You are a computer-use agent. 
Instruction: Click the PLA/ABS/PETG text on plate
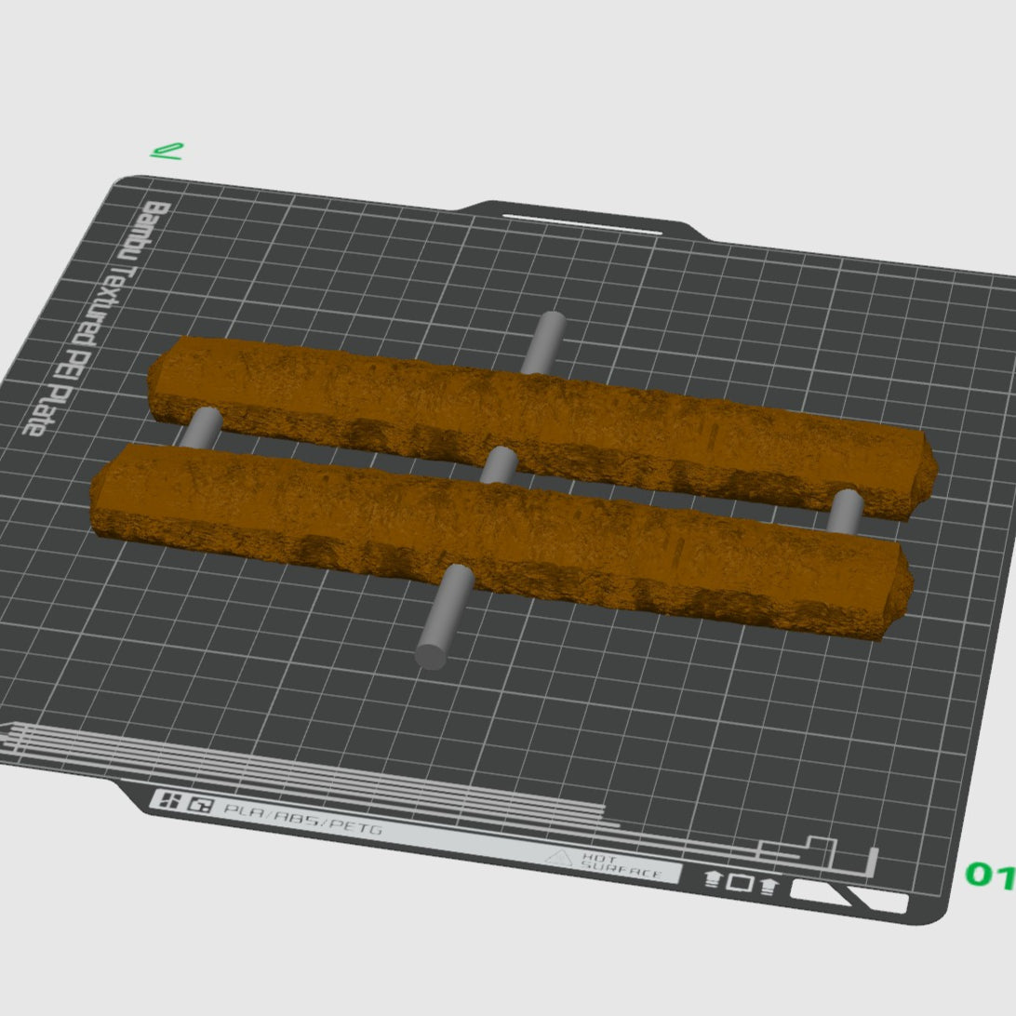(302, 818)
